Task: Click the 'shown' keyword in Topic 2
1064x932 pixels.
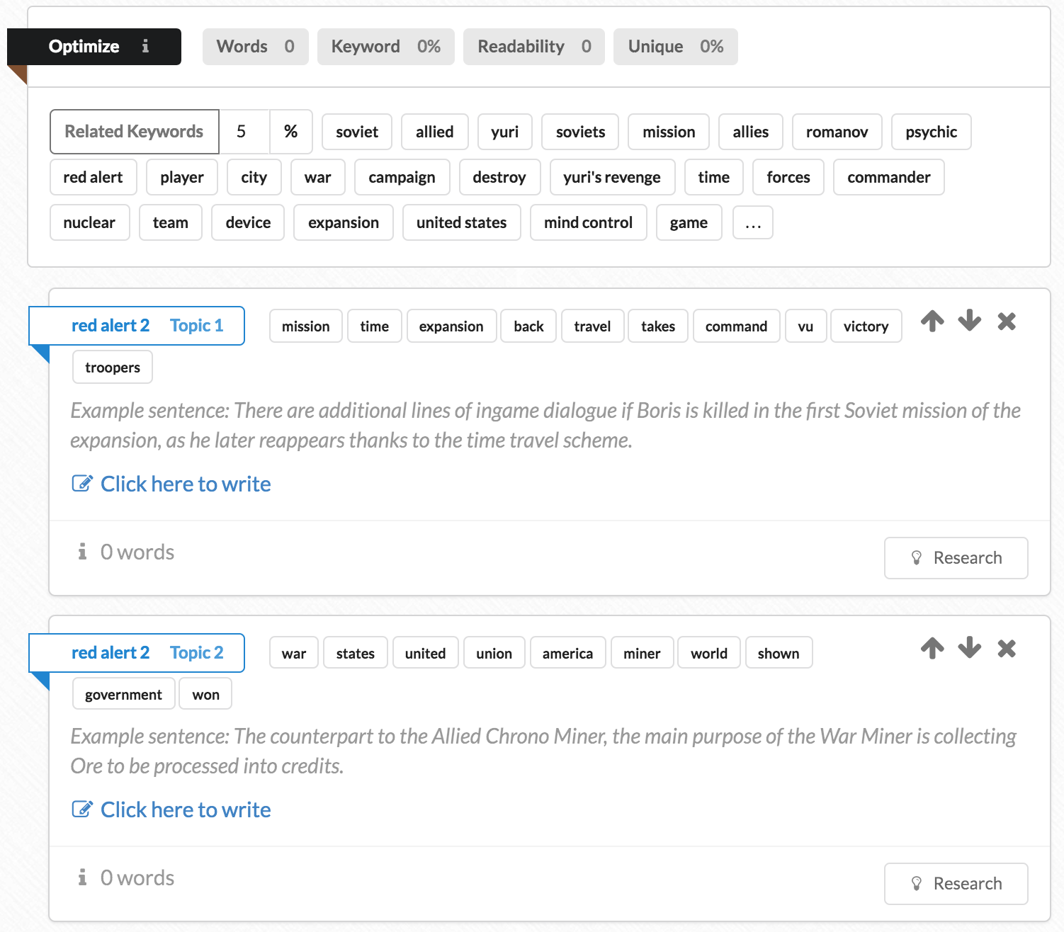Action: click(x=779, y=653)
